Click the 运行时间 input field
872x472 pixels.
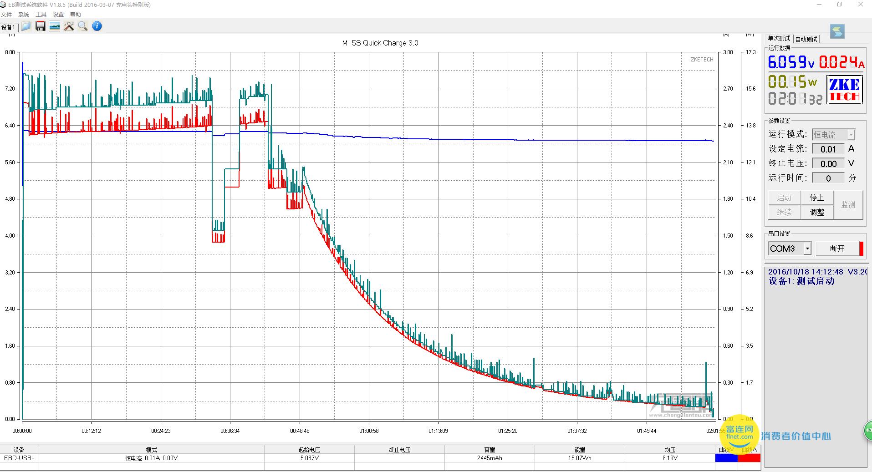tap(828, 178)
